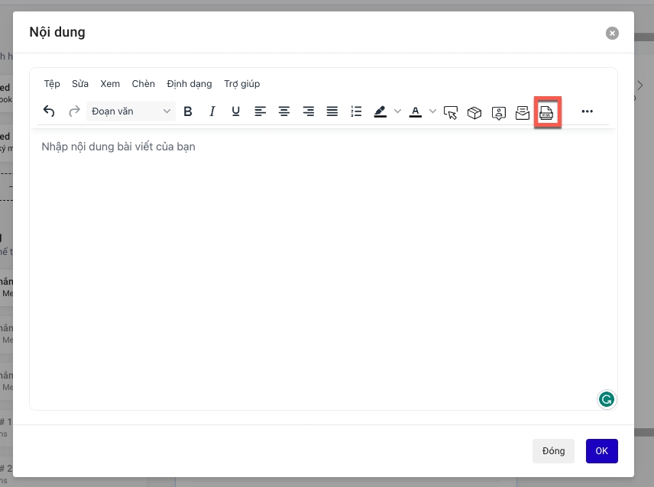The image size is (654, 487).
Task: Click the envelope icon in toolbar
Action: (x=523, y=112)
